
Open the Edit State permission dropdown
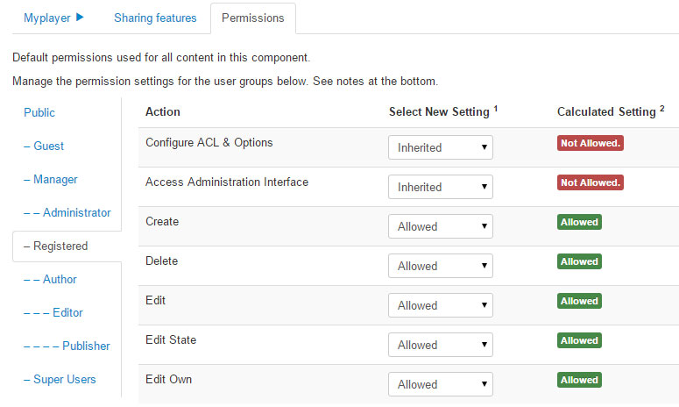441,345
